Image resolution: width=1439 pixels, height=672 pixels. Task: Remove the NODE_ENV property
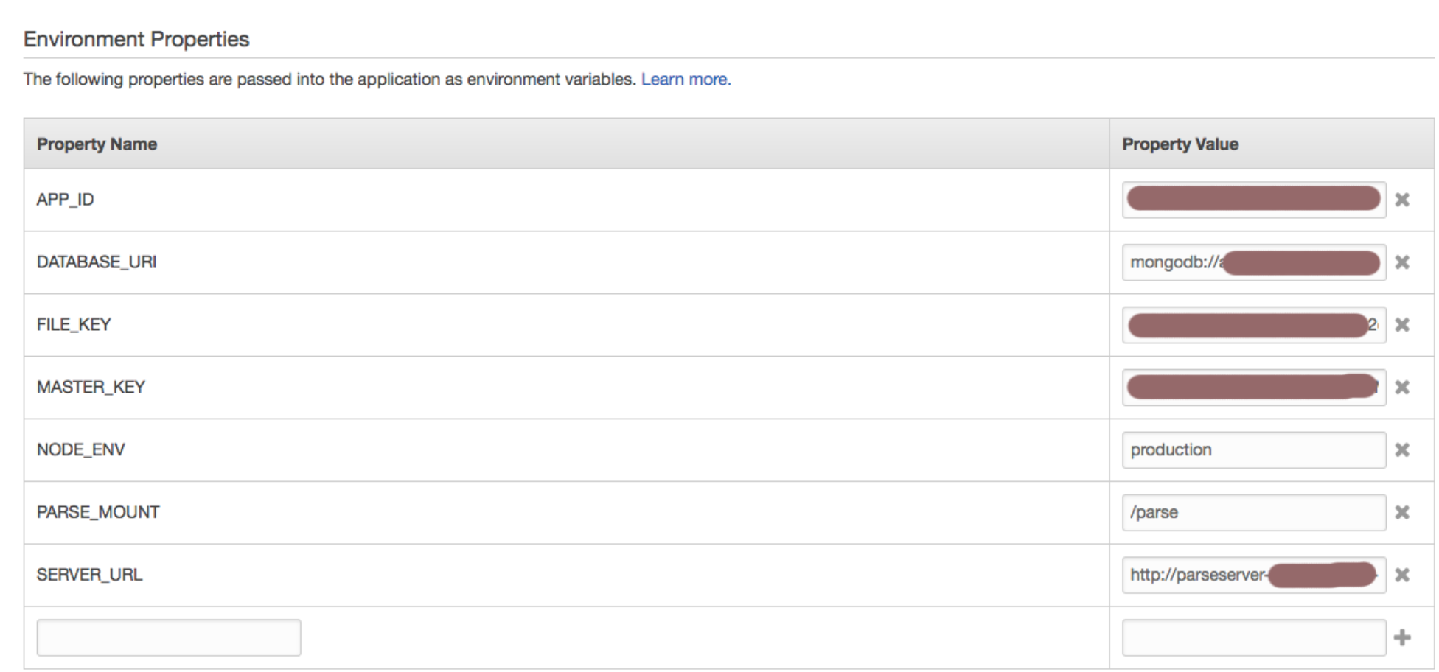click(1401, 450)
